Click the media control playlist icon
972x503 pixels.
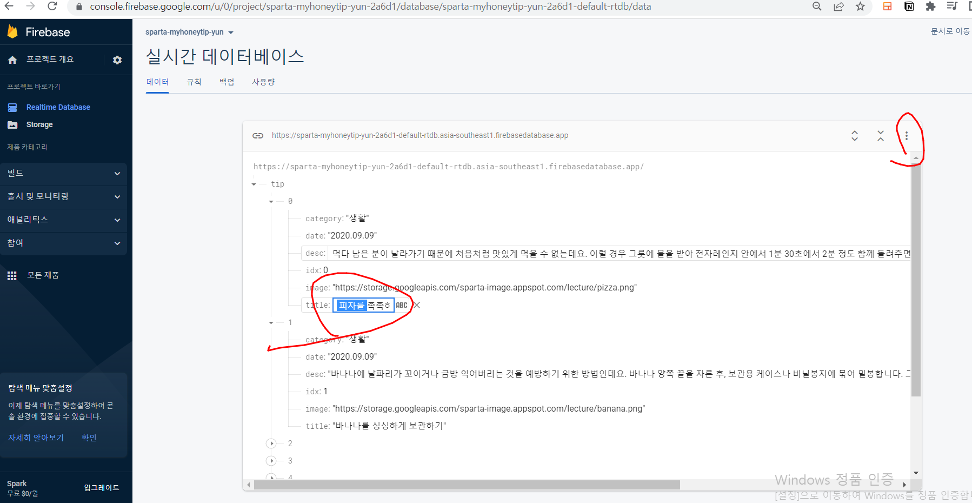point(952,6)
